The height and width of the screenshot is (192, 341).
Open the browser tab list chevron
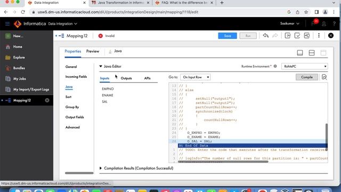(x=334, y=3)
